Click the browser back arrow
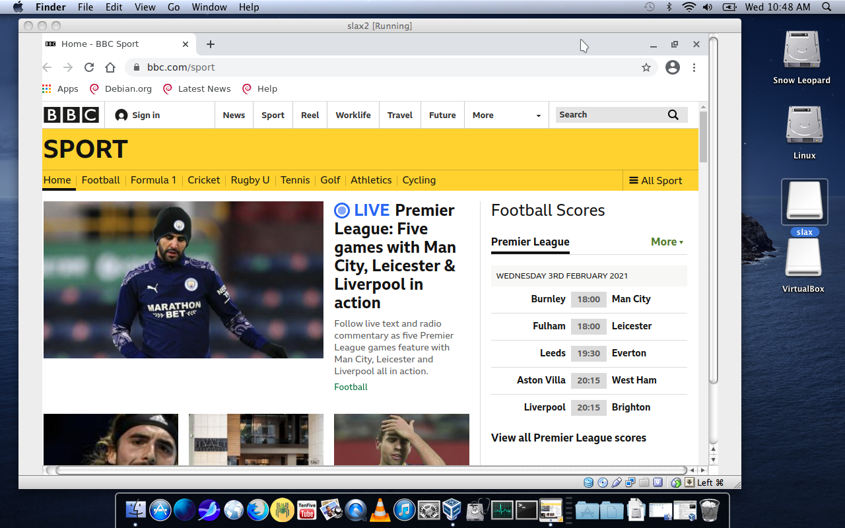The image size is (845, 528). point(47,67)
